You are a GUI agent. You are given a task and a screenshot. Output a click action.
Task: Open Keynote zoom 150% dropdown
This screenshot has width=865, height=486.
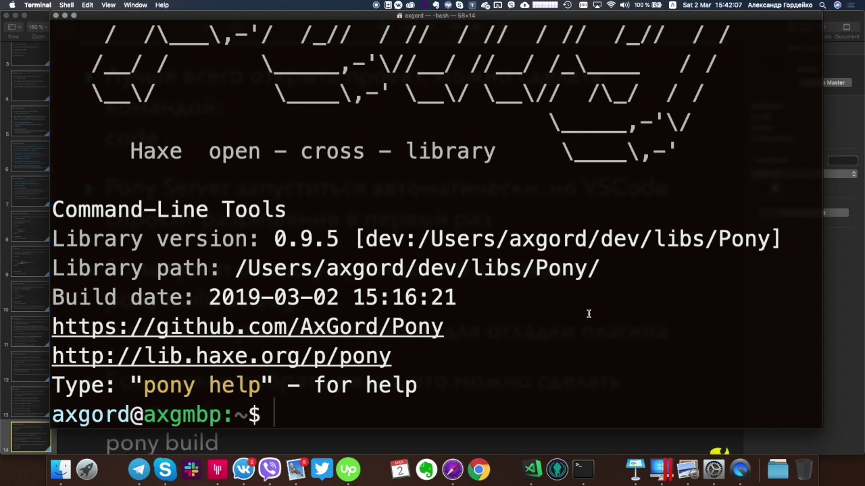36,27
